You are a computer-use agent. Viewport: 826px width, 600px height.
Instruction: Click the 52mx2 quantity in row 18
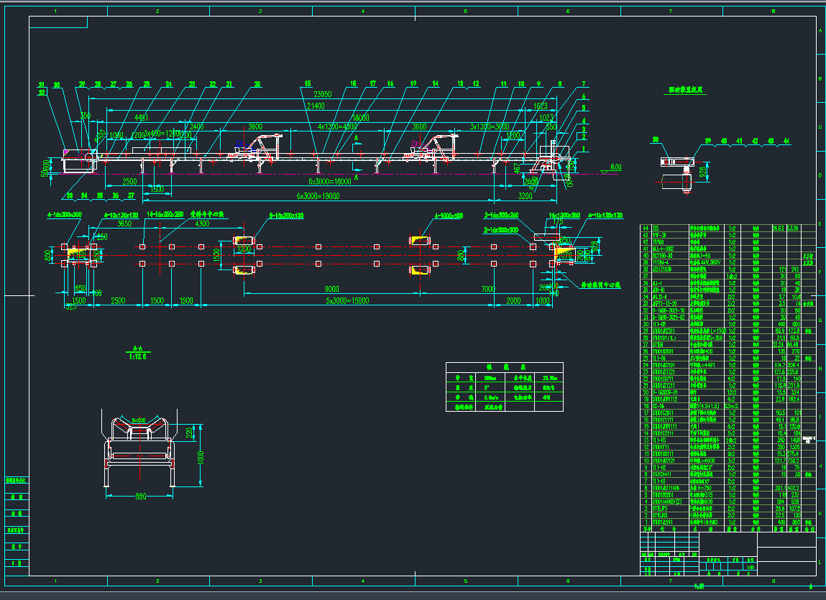click(x=731, y=407)
